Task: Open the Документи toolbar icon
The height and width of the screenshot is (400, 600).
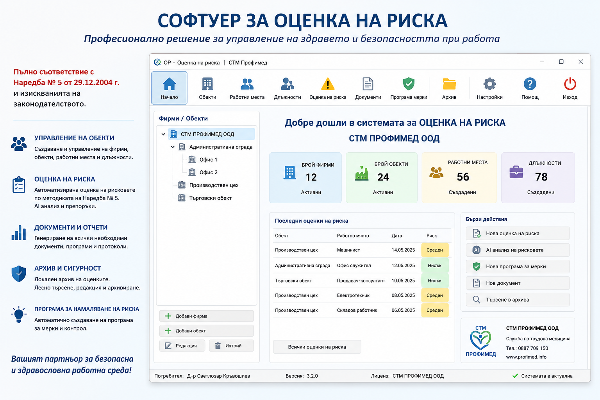Action: pyautogui.click(x=368, y=88)
